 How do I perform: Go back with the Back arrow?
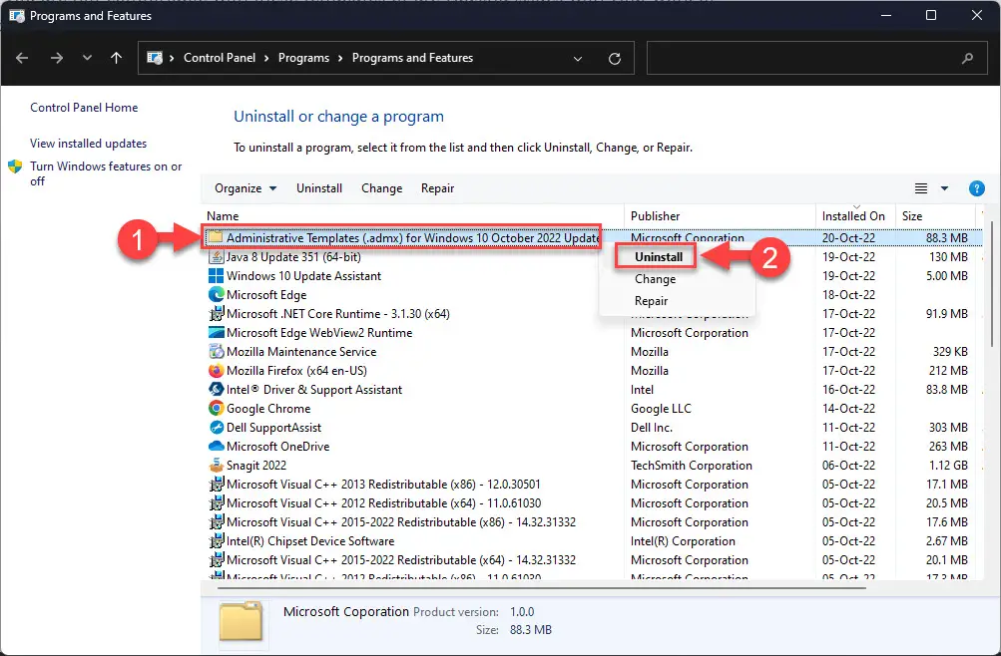pos(22,58)
